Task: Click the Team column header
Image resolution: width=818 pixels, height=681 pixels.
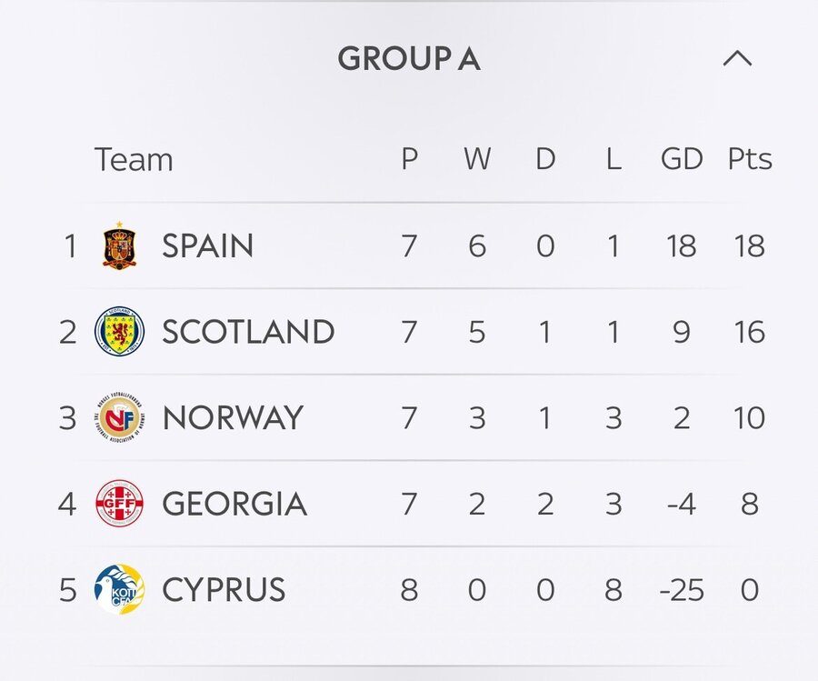Action: point(134,159)
